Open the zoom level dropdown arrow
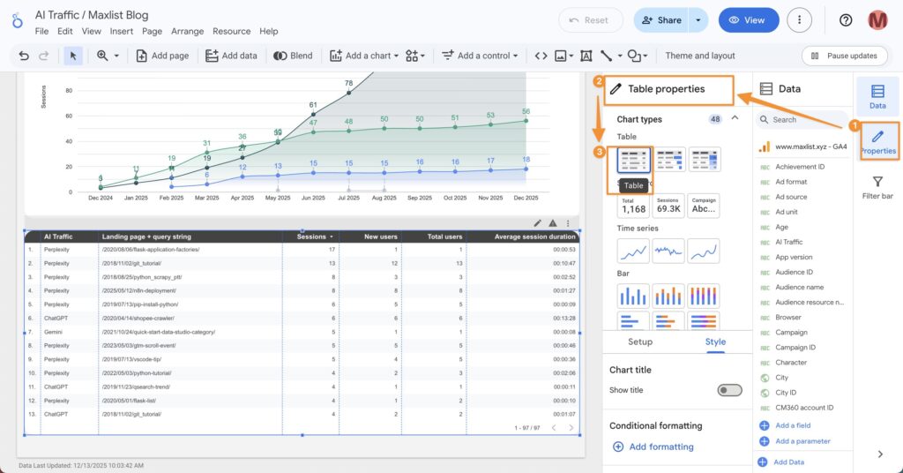This screenshot has width=903, height=473. [116, 56]
